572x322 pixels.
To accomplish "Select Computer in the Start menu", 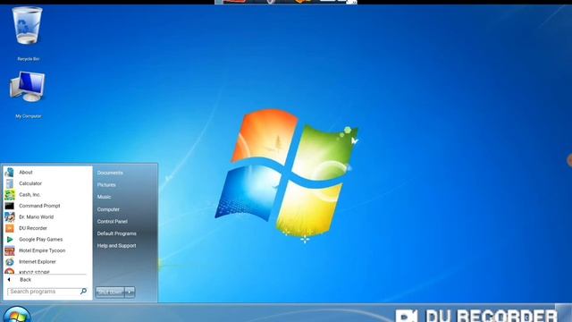I will tap(108, 209).
